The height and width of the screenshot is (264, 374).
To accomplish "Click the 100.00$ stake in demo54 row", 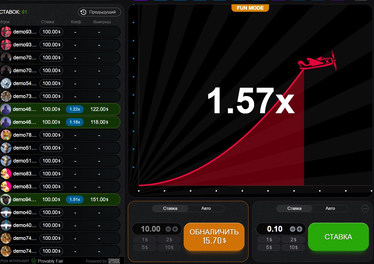I will pyautogui.click(x=51, y=83).
